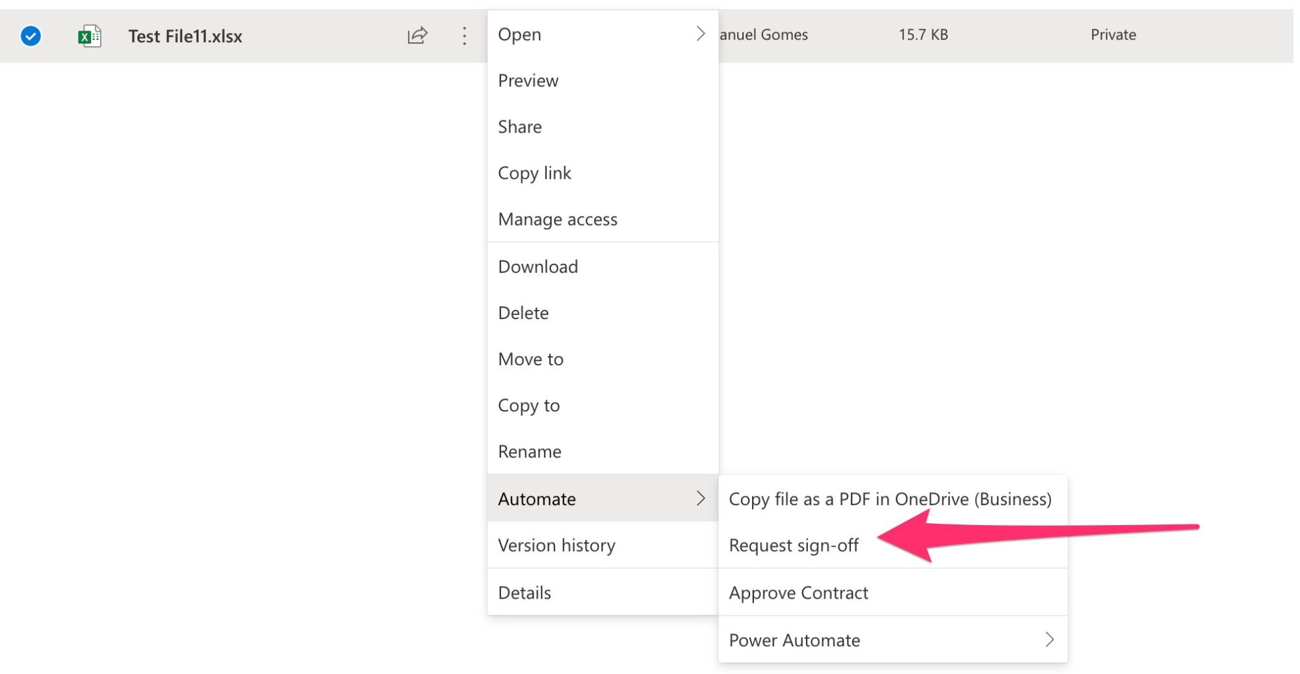Choose Copy to option

click(x=603, y=405)
